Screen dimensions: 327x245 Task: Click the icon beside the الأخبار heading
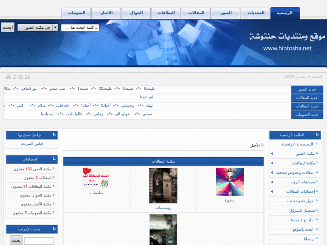click(263, 145)
